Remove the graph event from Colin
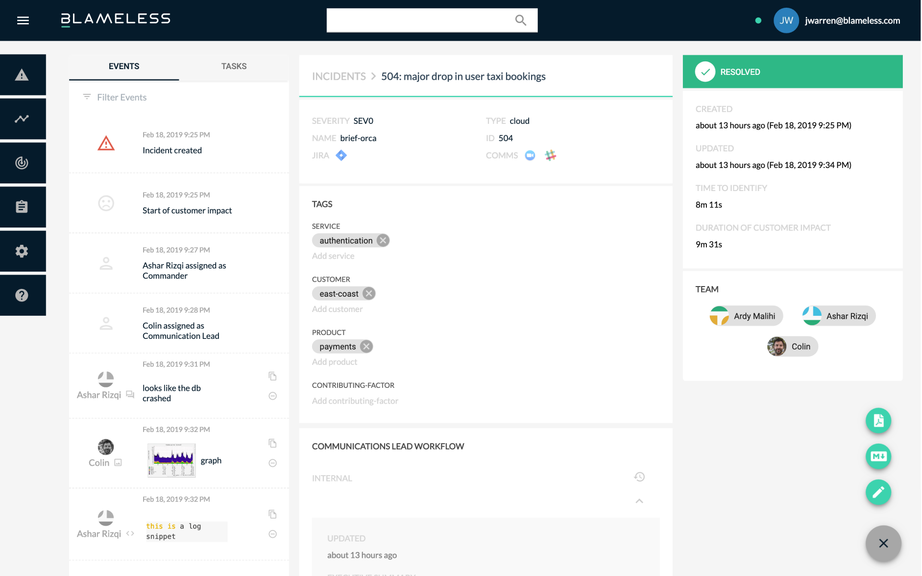 (x=272, y=463)
